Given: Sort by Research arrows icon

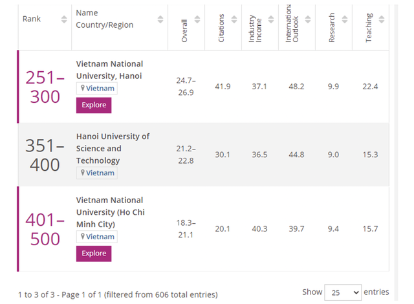Looking at the screenshot, I should pos(345,19).
